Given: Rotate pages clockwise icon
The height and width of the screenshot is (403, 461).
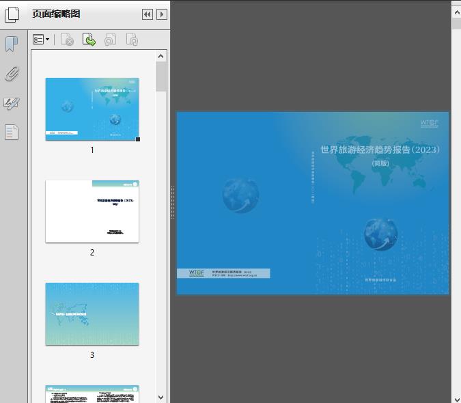Looking at the screenshot, I should 132,40.
